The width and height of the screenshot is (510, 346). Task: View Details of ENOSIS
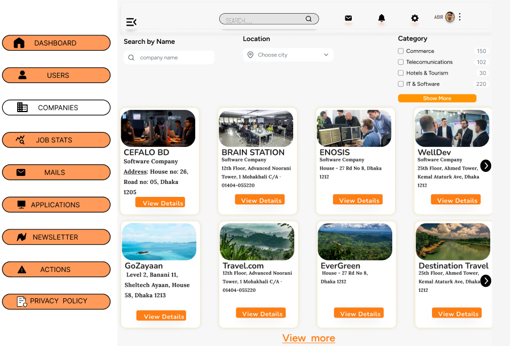coord(358,200)
